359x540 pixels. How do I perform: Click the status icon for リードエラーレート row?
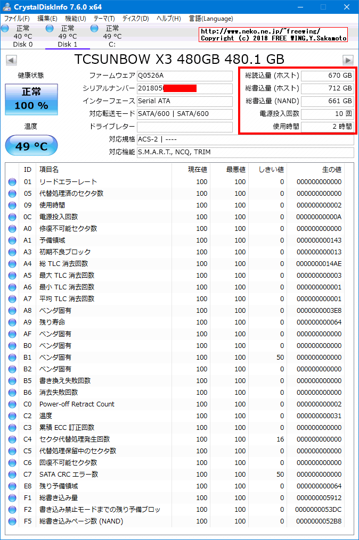point(12,182)
